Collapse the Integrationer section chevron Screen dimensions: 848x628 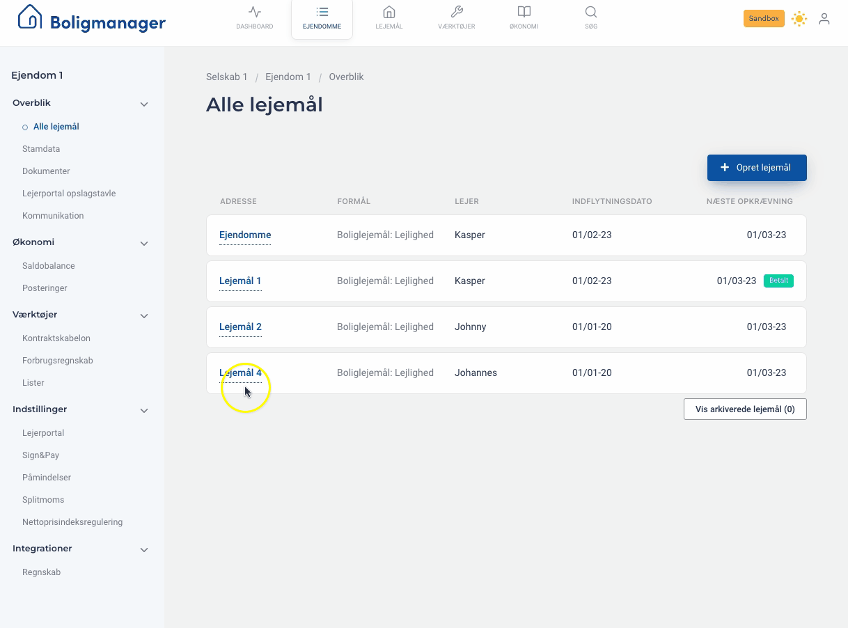pyautogui.click(x=144, y=550)
